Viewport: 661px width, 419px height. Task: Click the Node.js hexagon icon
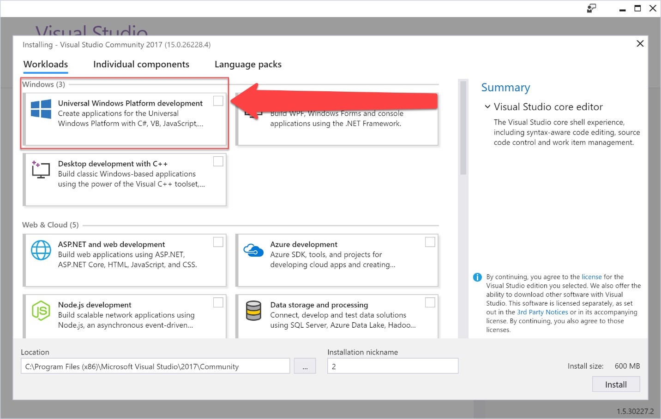[x=41, y=311]
